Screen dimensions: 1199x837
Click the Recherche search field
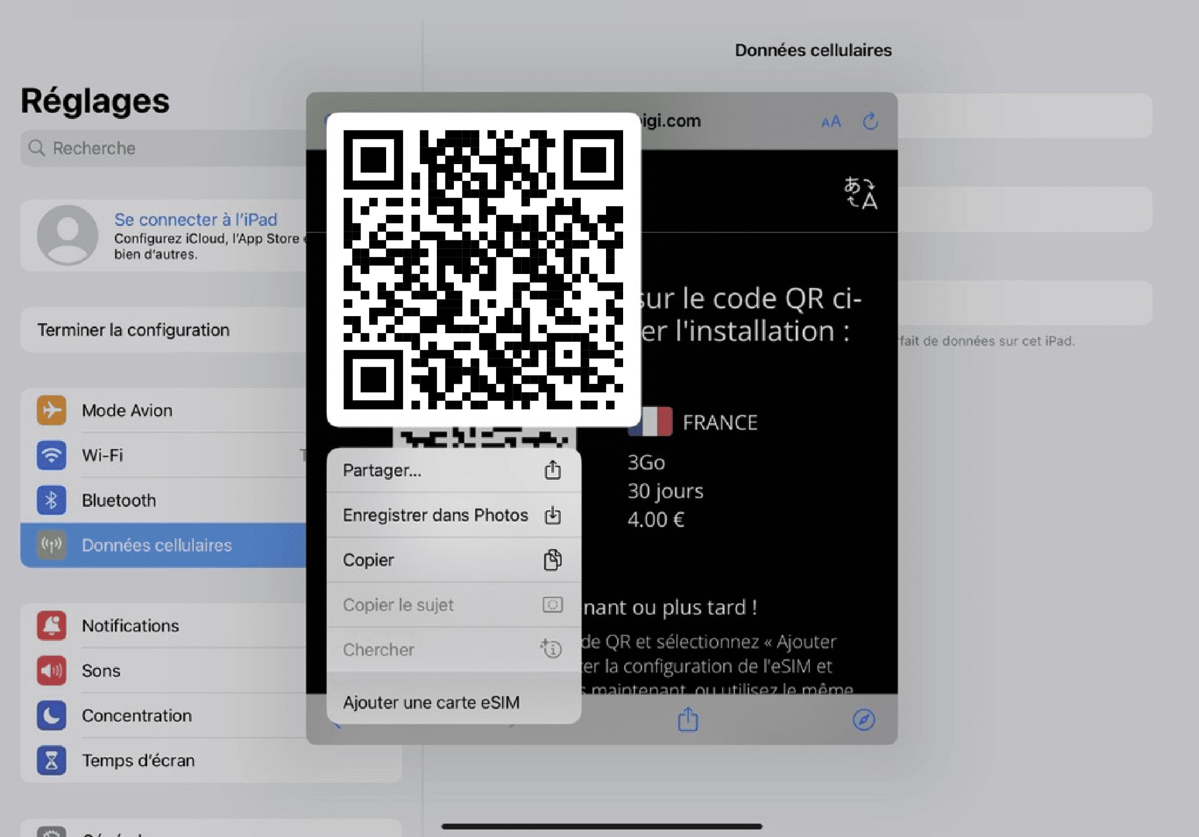coord(165,148)
